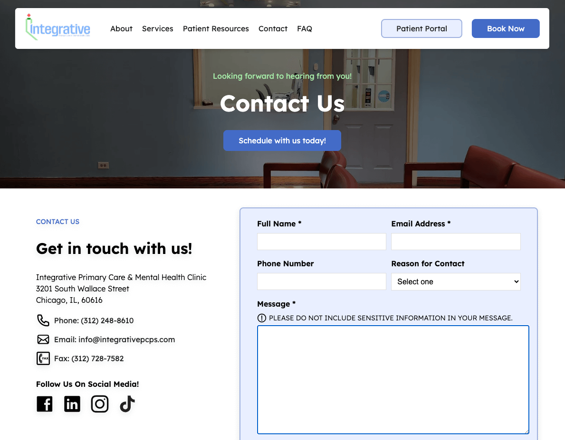The image size is (565, 440).
Task: Open the TikTok social media icon
Action: [x=127, y=404]
